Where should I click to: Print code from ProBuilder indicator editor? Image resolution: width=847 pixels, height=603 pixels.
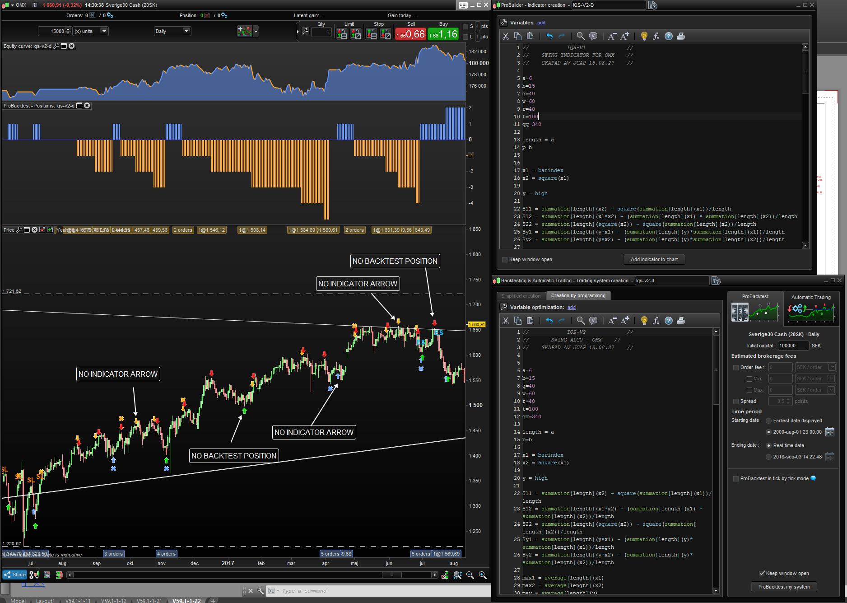tap(681, 36)
